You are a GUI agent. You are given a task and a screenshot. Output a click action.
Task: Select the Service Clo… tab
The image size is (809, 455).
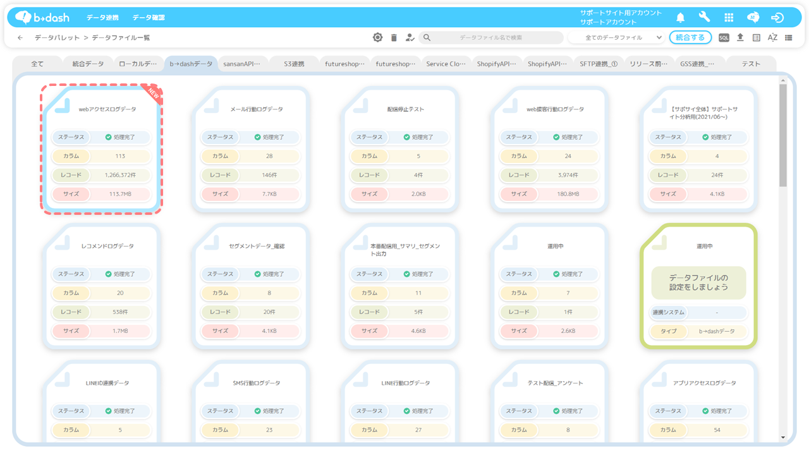pyautogui.click(x=446, y=64)
